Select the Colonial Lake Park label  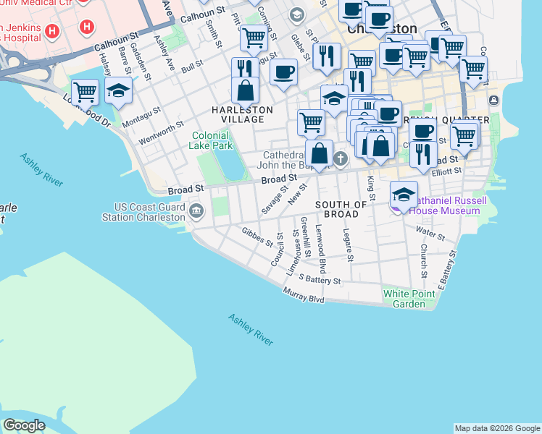211,140
